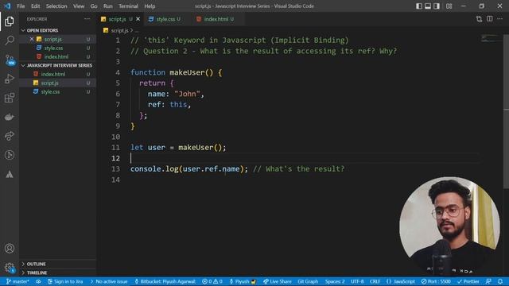This screenshot has width=509, height=286.
Task: Click the editor minimap preview
Action: click(x=491, y=38)
